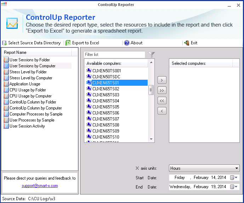Click the Excel export icon
The height and width of the screenshot is (203, 244).
coord(68,43)
